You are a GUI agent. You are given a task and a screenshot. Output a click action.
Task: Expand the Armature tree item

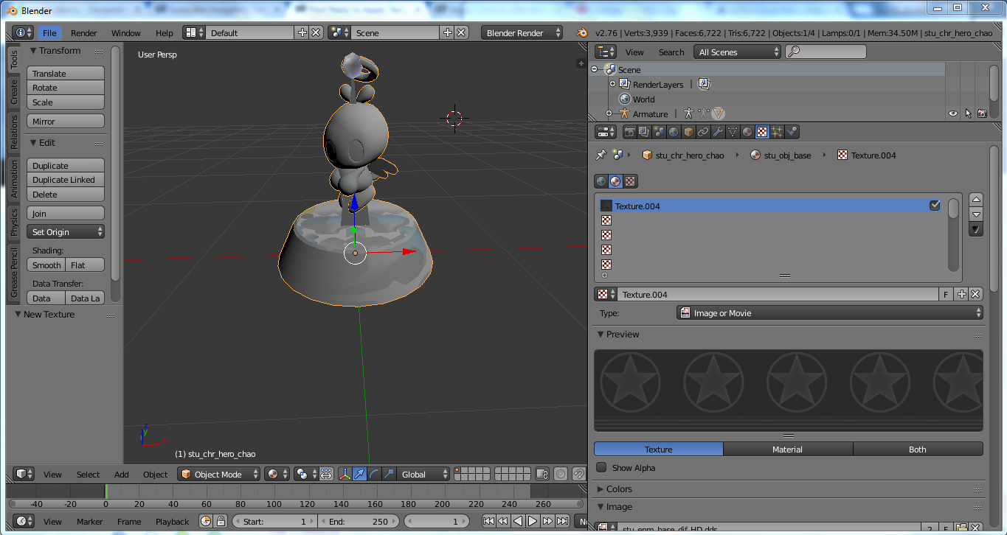pos(609,113)
